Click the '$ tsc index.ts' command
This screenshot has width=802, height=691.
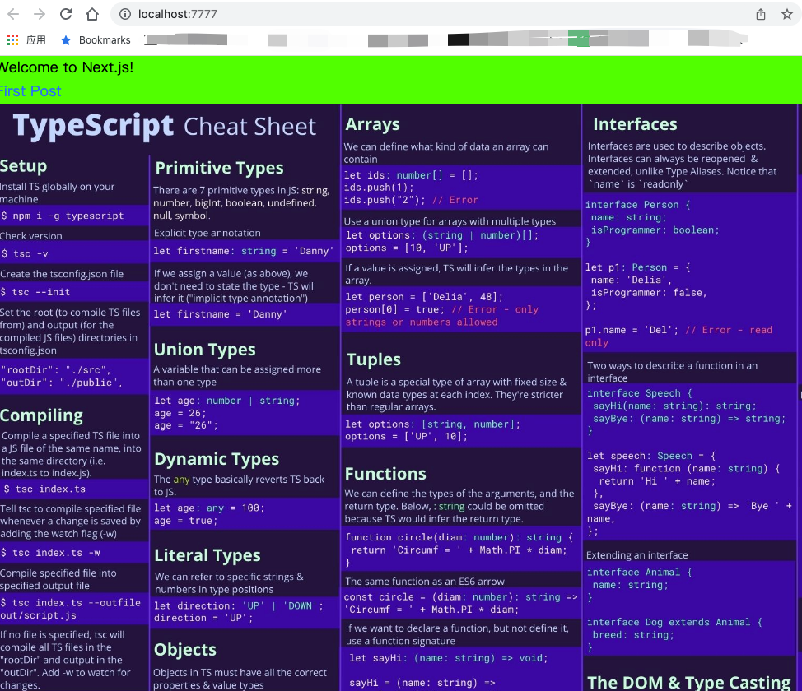[x=44, y=489]
